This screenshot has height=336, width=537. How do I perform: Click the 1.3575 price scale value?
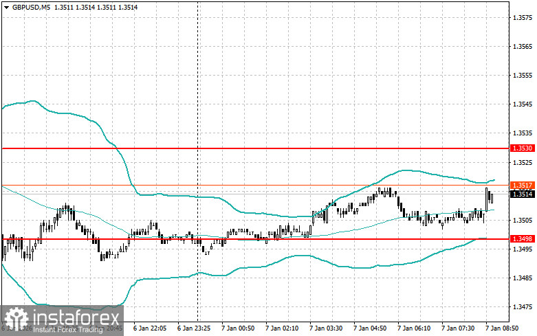(x=523, y=17)
